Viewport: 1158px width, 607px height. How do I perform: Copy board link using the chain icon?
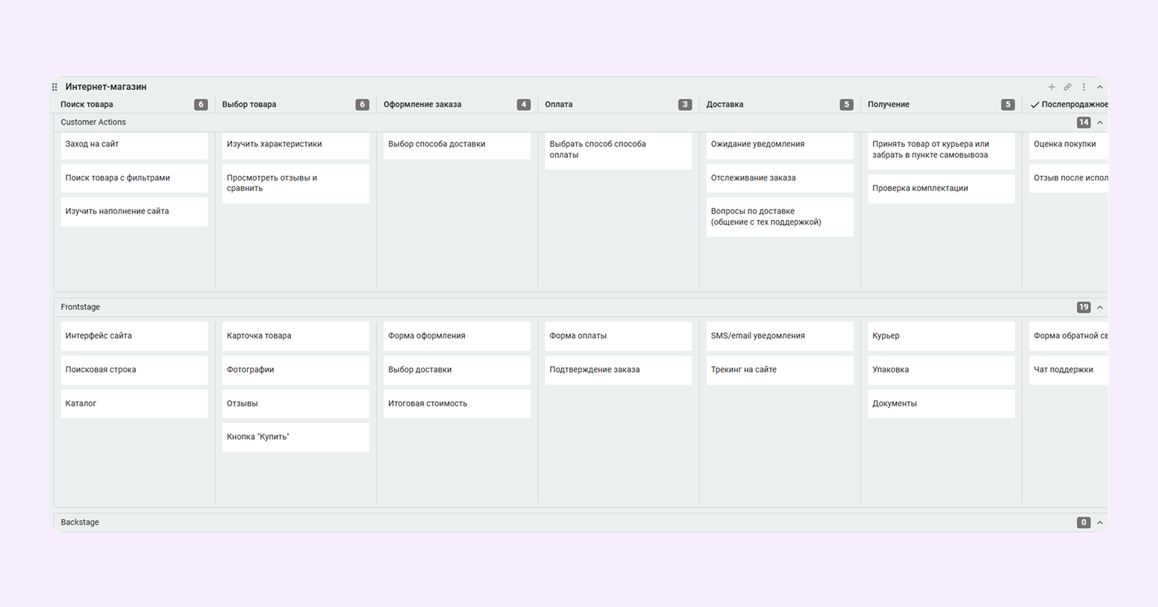1068,87
